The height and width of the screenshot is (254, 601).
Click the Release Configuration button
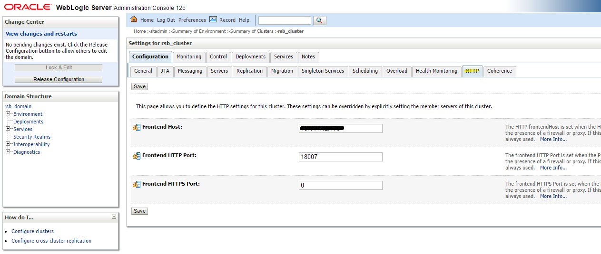[59, 79]
